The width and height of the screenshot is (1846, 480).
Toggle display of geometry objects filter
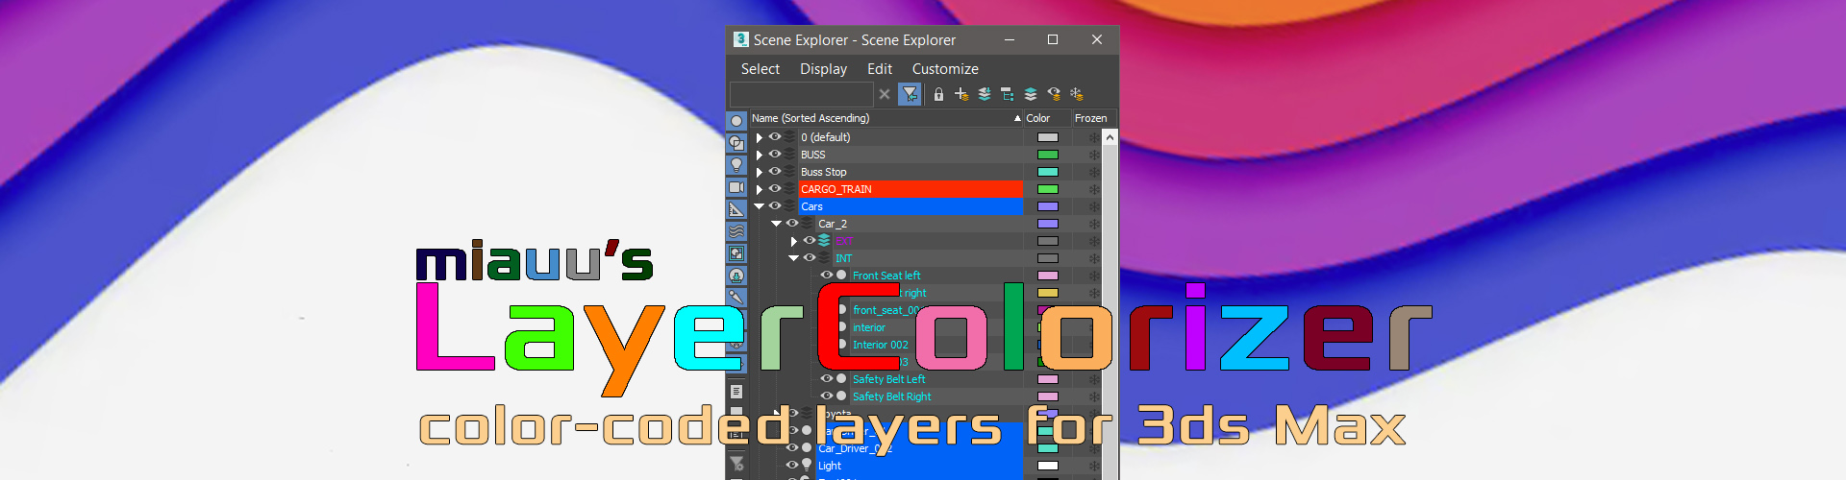tap(736, 121)
